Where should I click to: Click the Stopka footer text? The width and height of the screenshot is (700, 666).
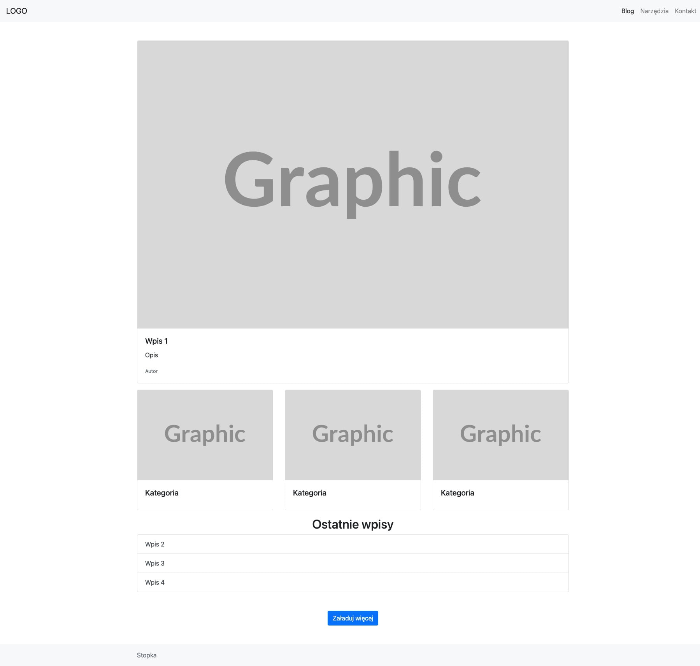pos(147,655)
